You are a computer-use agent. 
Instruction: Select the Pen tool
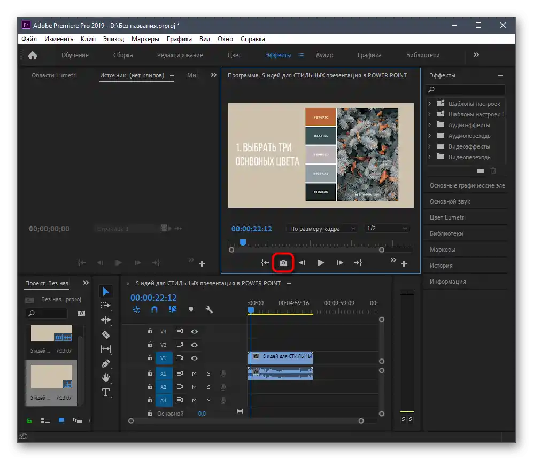106,363
